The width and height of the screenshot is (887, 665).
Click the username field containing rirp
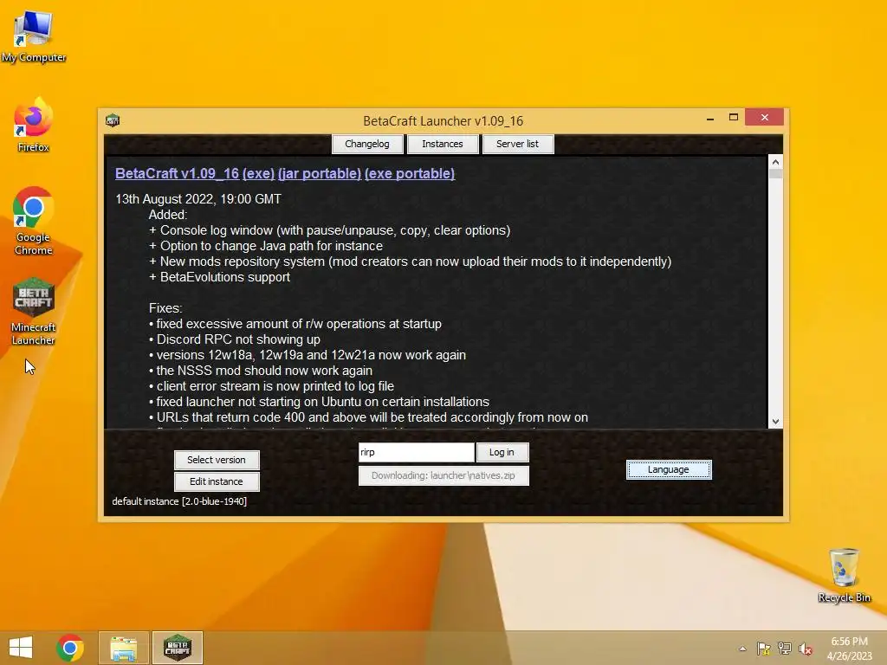click(x=417, y=452)
